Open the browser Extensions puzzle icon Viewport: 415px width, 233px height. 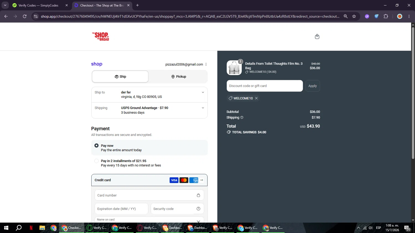pos(386,16)
